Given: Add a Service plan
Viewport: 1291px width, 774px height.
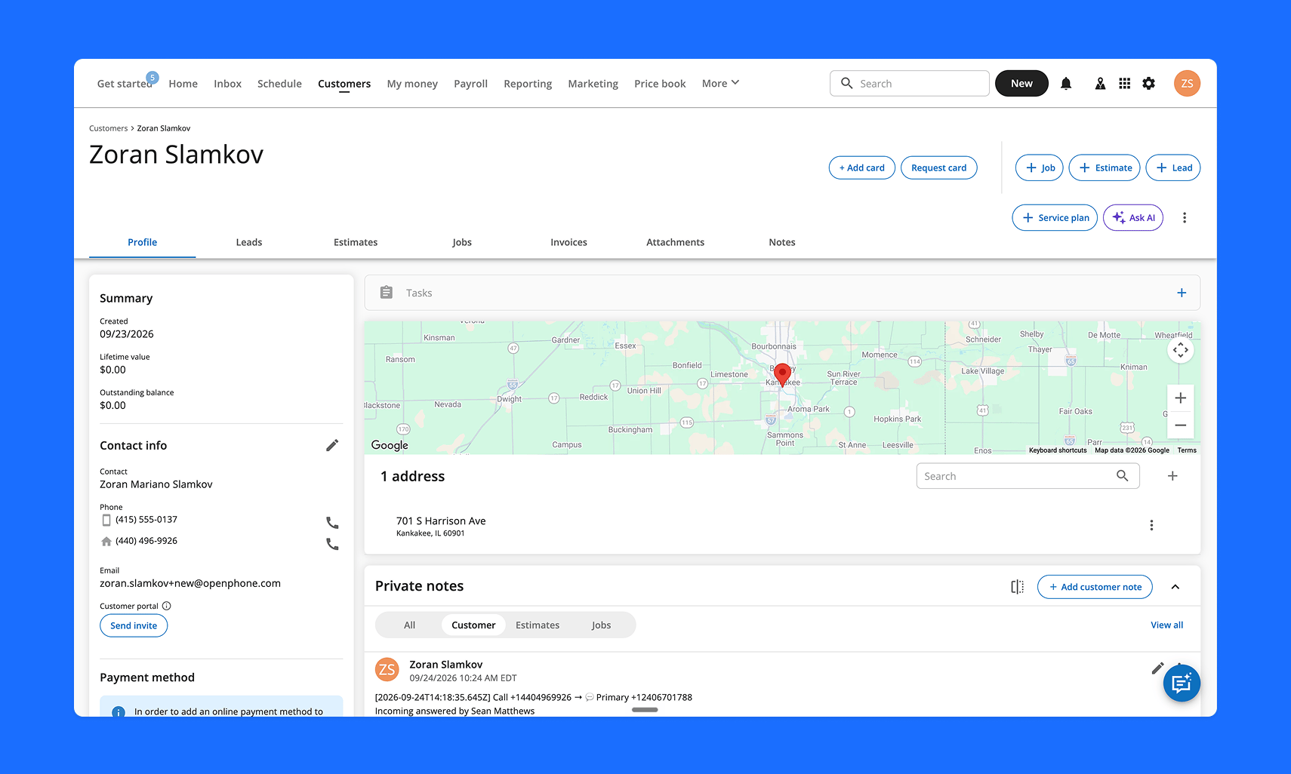Looking at the screenshot, I should tap(1055, 218).
